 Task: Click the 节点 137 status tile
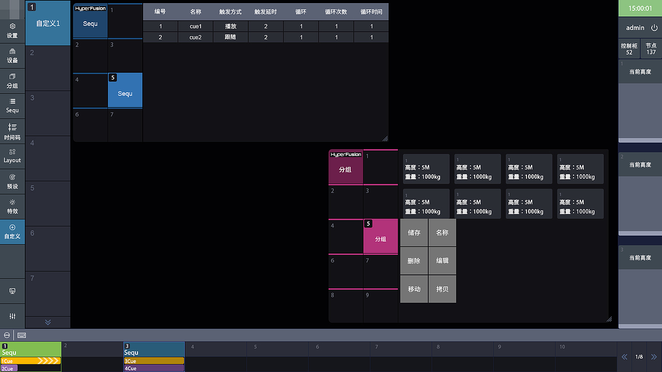pyautogui.click(x=651, y=49)
